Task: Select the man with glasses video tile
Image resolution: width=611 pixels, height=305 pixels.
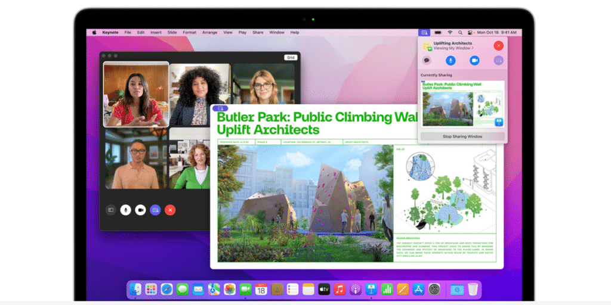Action: click(x=136, y=158)
